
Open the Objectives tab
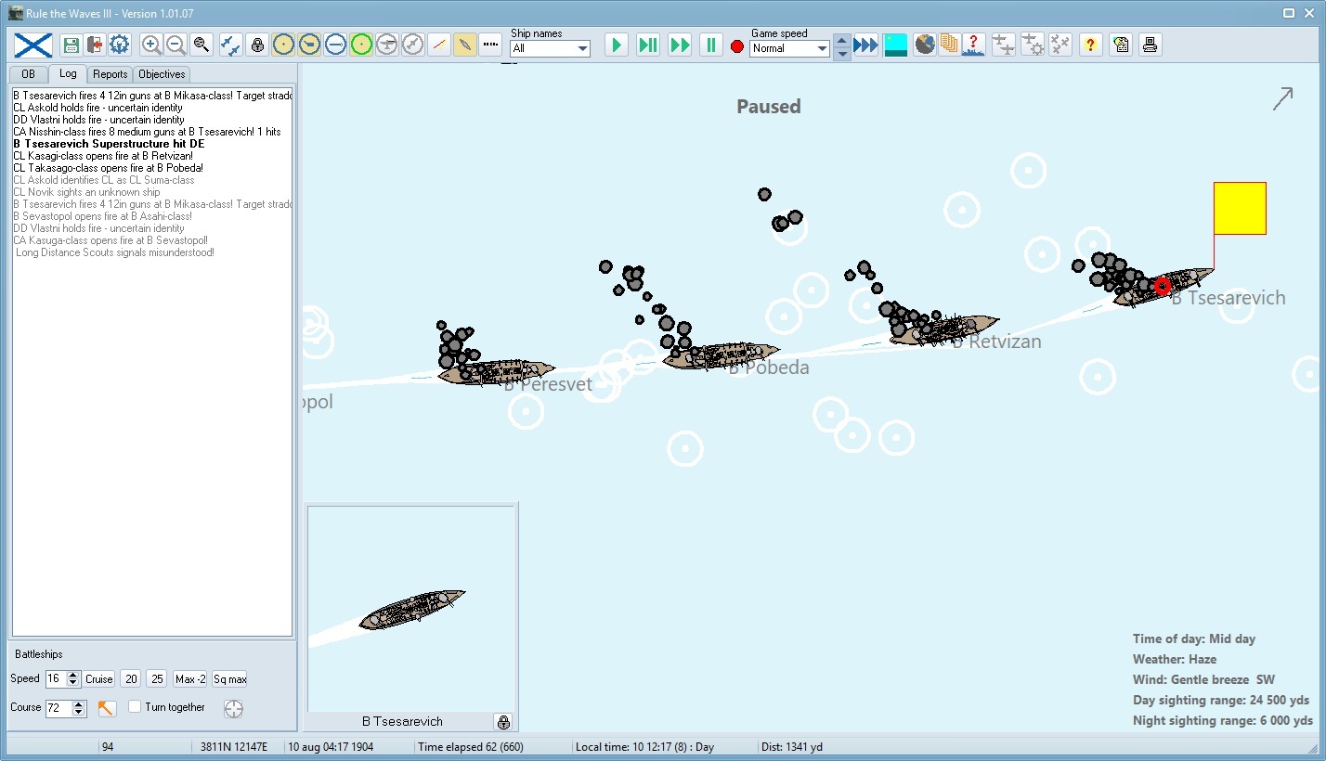162,74
